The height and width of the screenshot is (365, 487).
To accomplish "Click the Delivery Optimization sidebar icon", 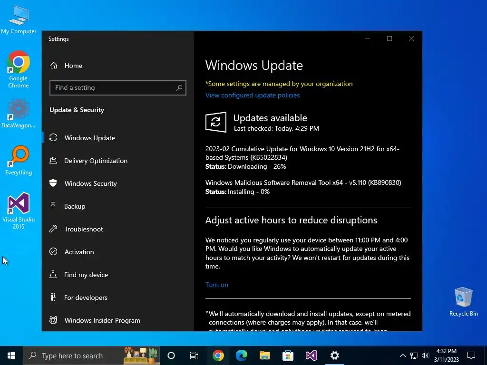I will 53,161.
